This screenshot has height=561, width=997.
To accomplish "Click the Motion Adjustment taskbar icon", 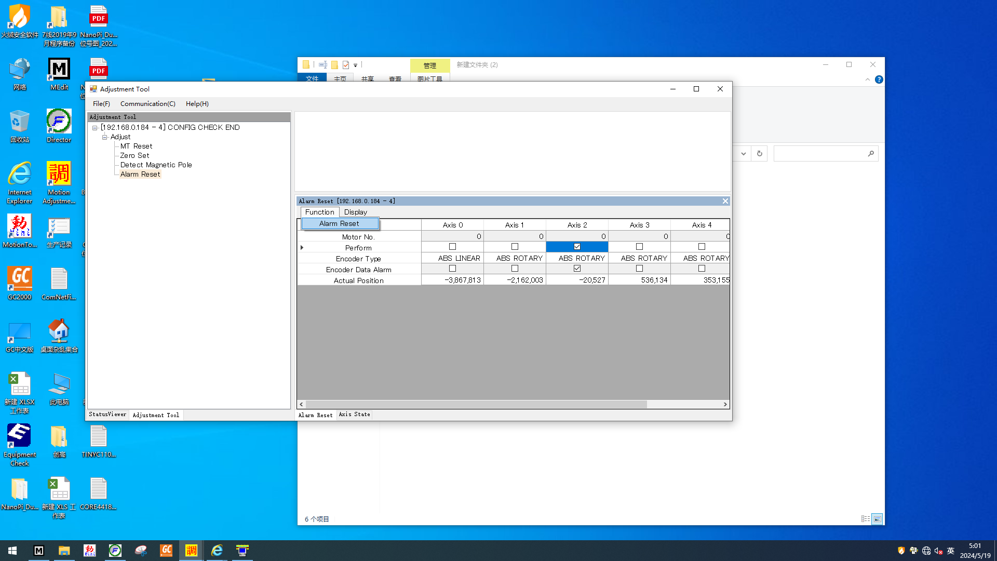I will click(191, 550).
